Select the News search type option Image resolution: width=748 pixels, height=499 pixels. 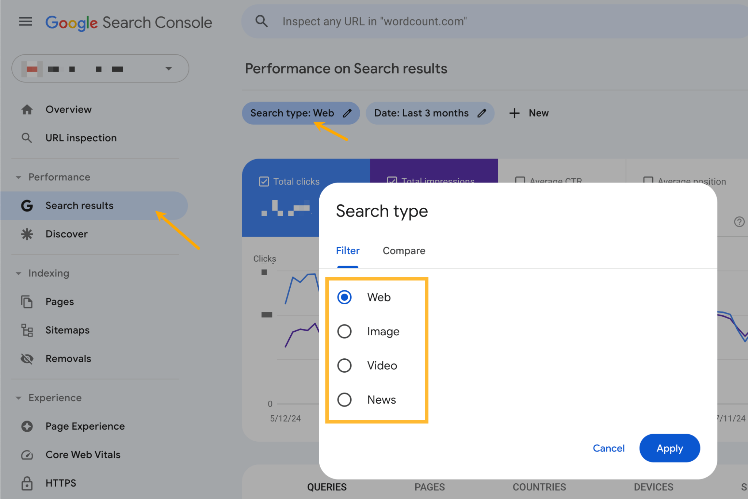click(345, 399)
